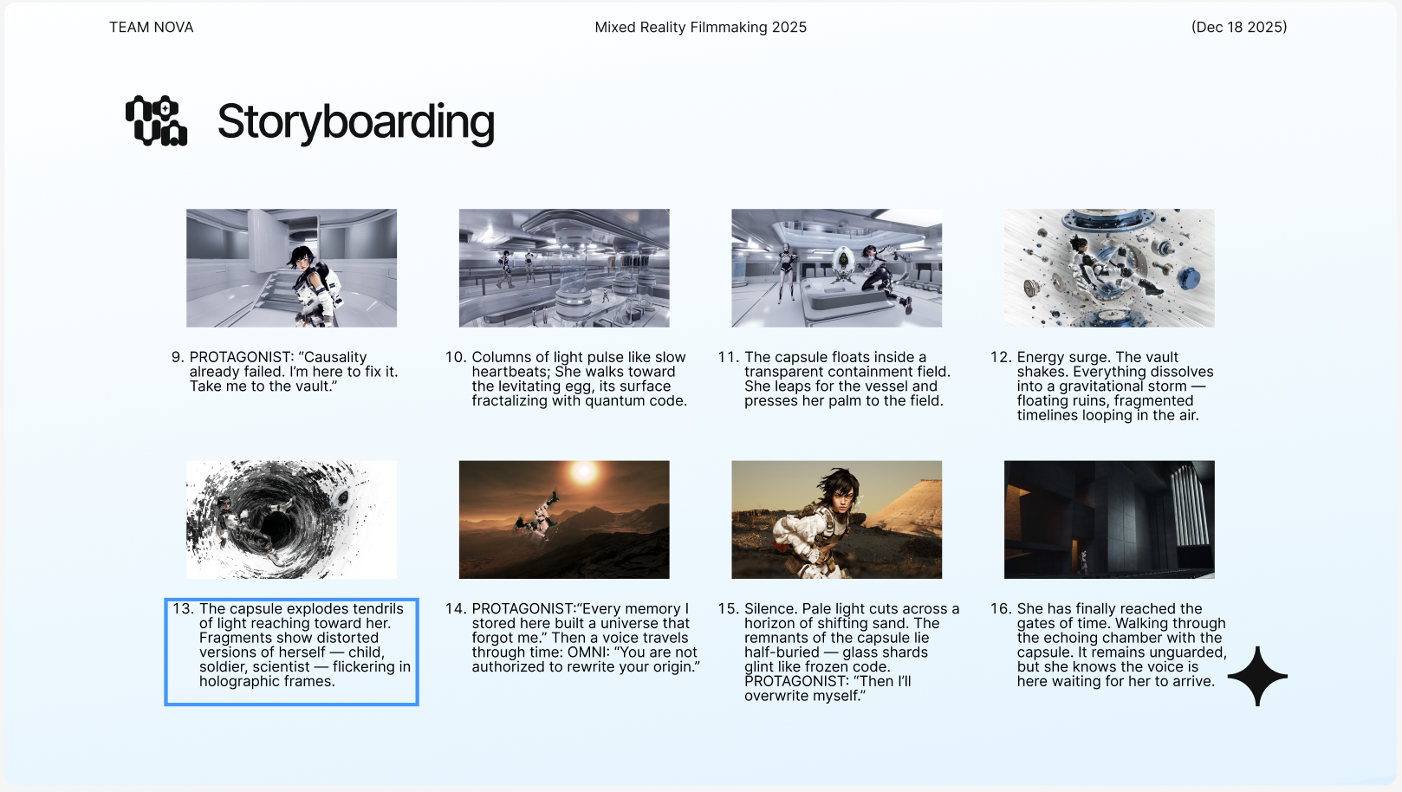Image resolution: width=1402 pixels, height=792 pixels.
Task: Click caption 14 'Every memory I stored' text
Action: click(573, 638)
